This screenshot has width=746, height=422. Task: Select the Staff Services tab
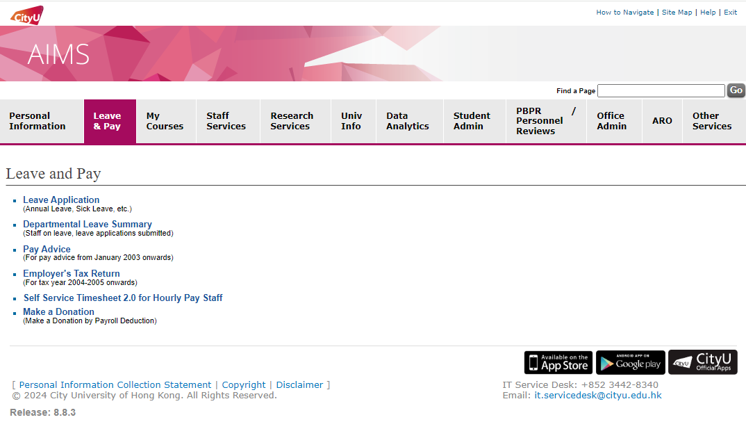click(226, 121)
